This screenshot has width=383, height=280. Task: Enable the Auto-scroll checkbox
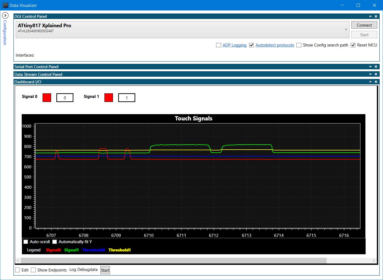pyautogui.click(x=26, y=242)
